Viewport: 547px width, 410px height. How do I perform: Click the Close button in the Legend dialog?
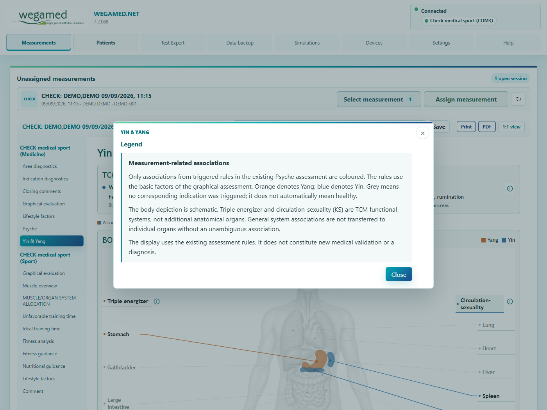(x=399, y=274)
